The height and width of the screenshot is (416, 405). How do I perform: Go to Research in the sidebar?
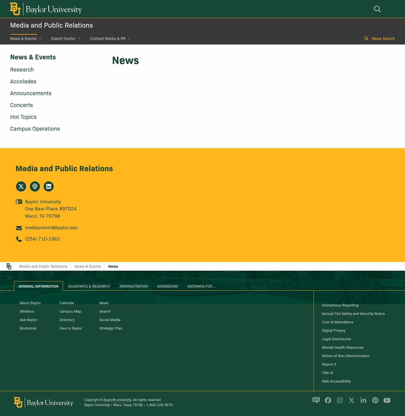click(22, 70)
